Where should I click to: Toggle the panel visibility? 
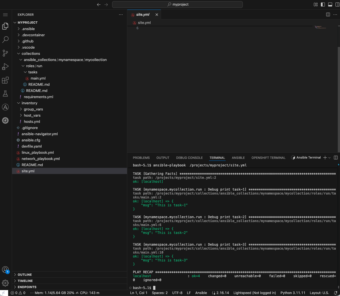point(330,4)
